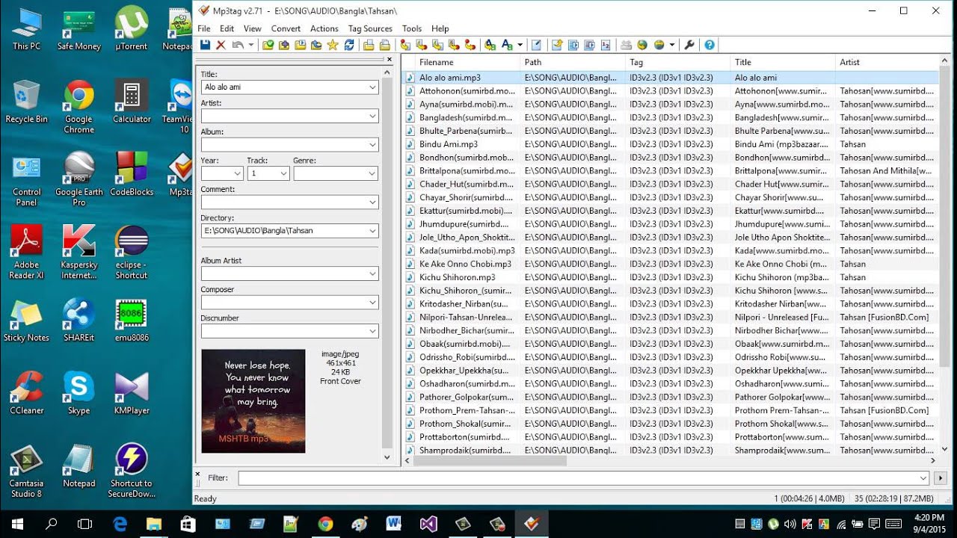Viewport: 957px width, 538px height.
Task: Select file Ke Ake Onno Chobi.mp3
Action: point(465,264)
